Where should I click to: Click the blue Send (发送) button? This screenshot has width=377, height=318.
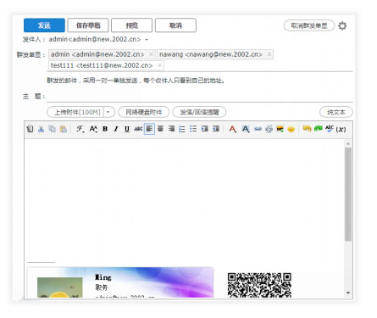pos(44,25)
